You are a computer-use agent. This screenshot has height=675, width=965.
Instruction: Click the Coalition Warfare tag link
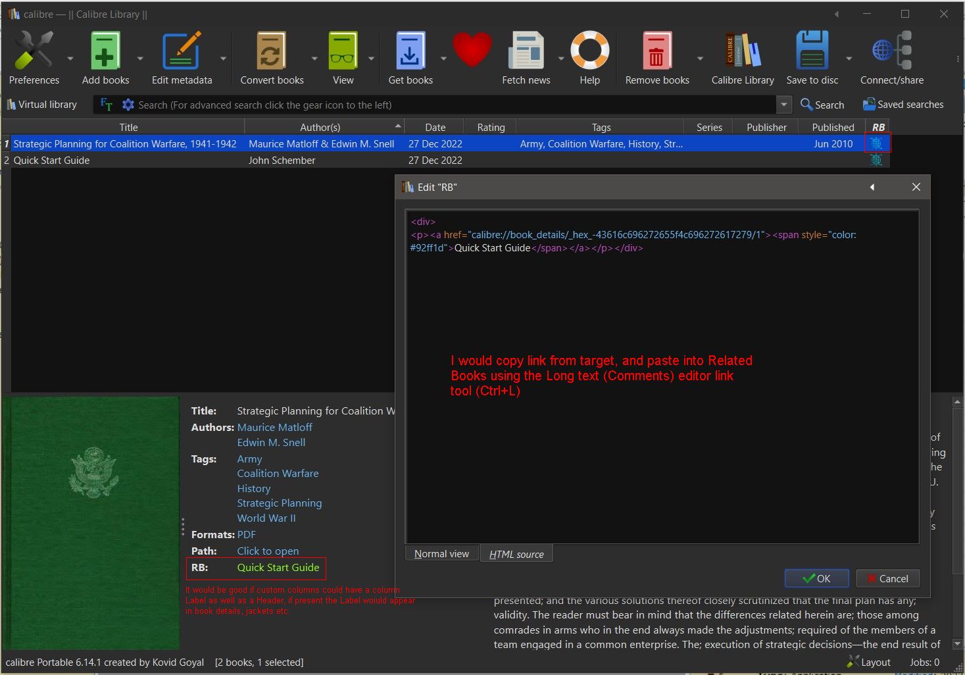tap(278, 473)
